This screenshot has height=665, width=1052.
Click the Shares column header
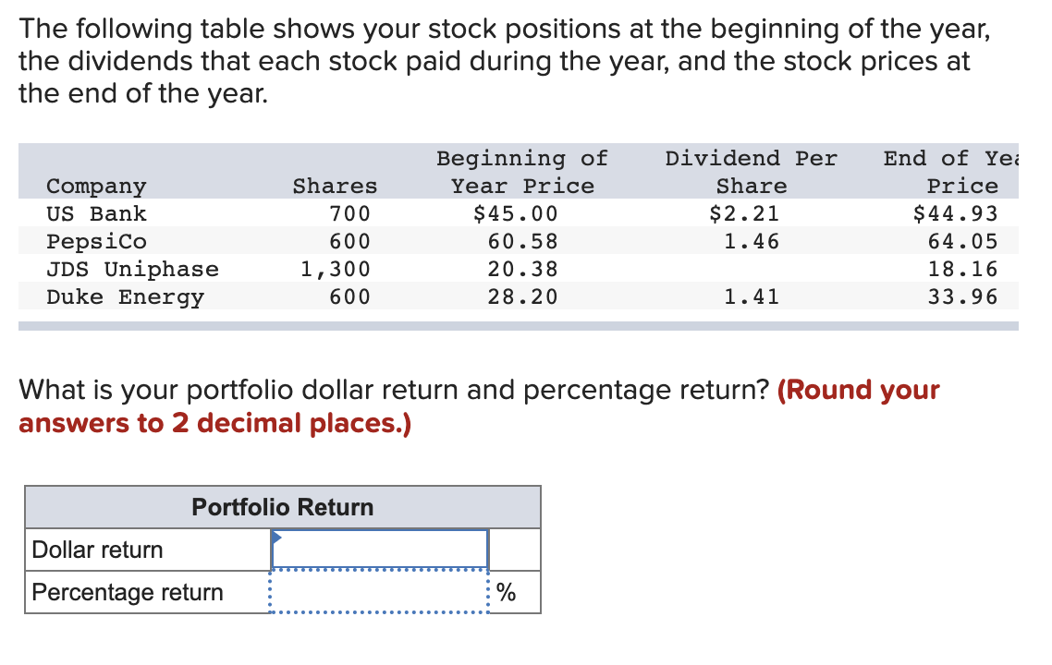tap(335, 186)
